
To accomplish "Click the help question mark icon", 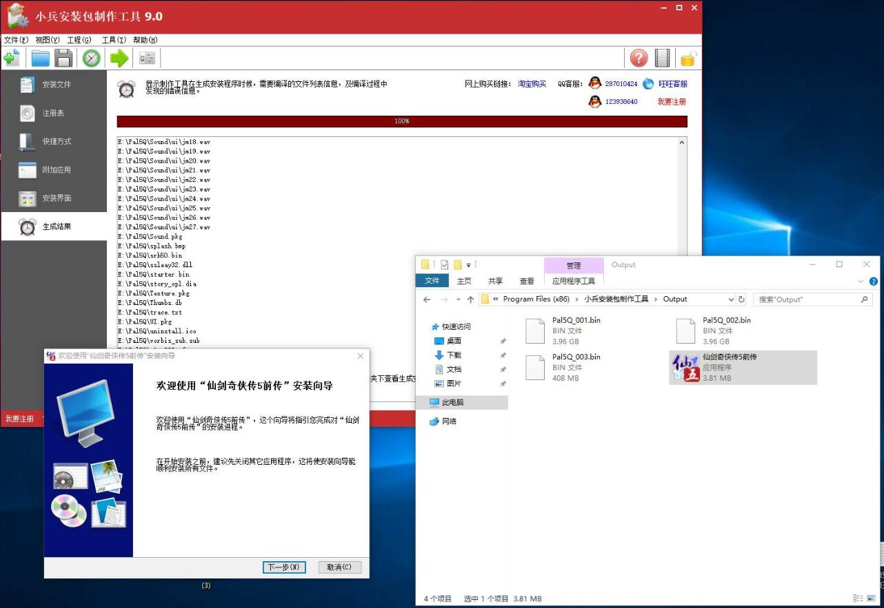I will (x=639, y=58).
